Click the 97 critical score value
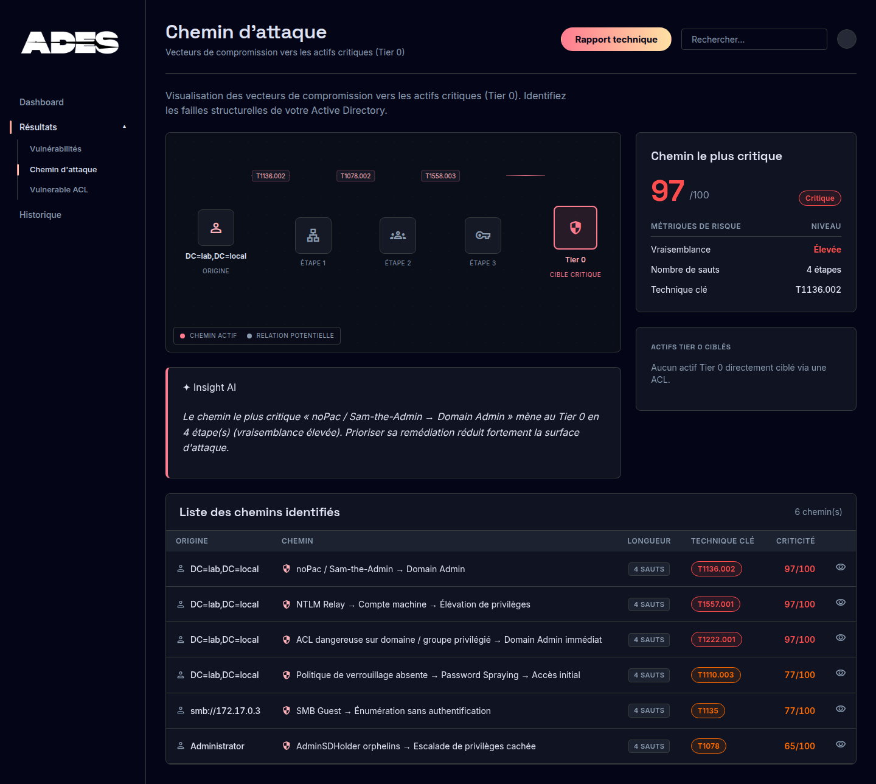876x784 pixels. point(667,191)
